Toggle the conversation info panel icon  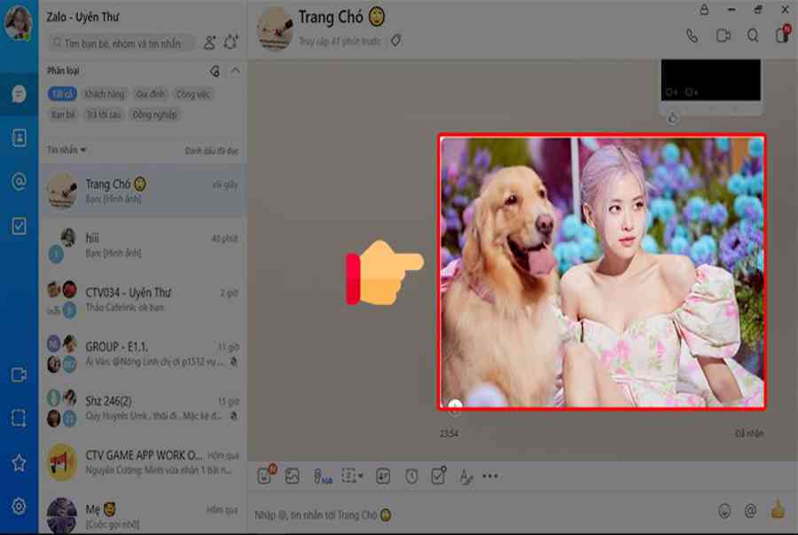pyautogui.click(x=782, y=35)
